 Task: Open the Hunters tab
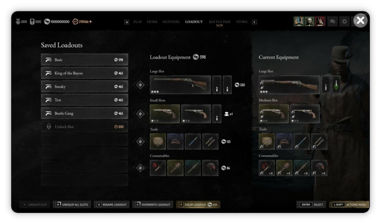click(171, 22)
